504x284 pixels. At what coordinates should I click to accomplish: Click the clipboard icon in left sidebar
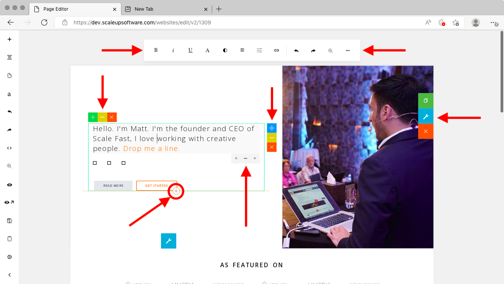[x=10, y=239]
